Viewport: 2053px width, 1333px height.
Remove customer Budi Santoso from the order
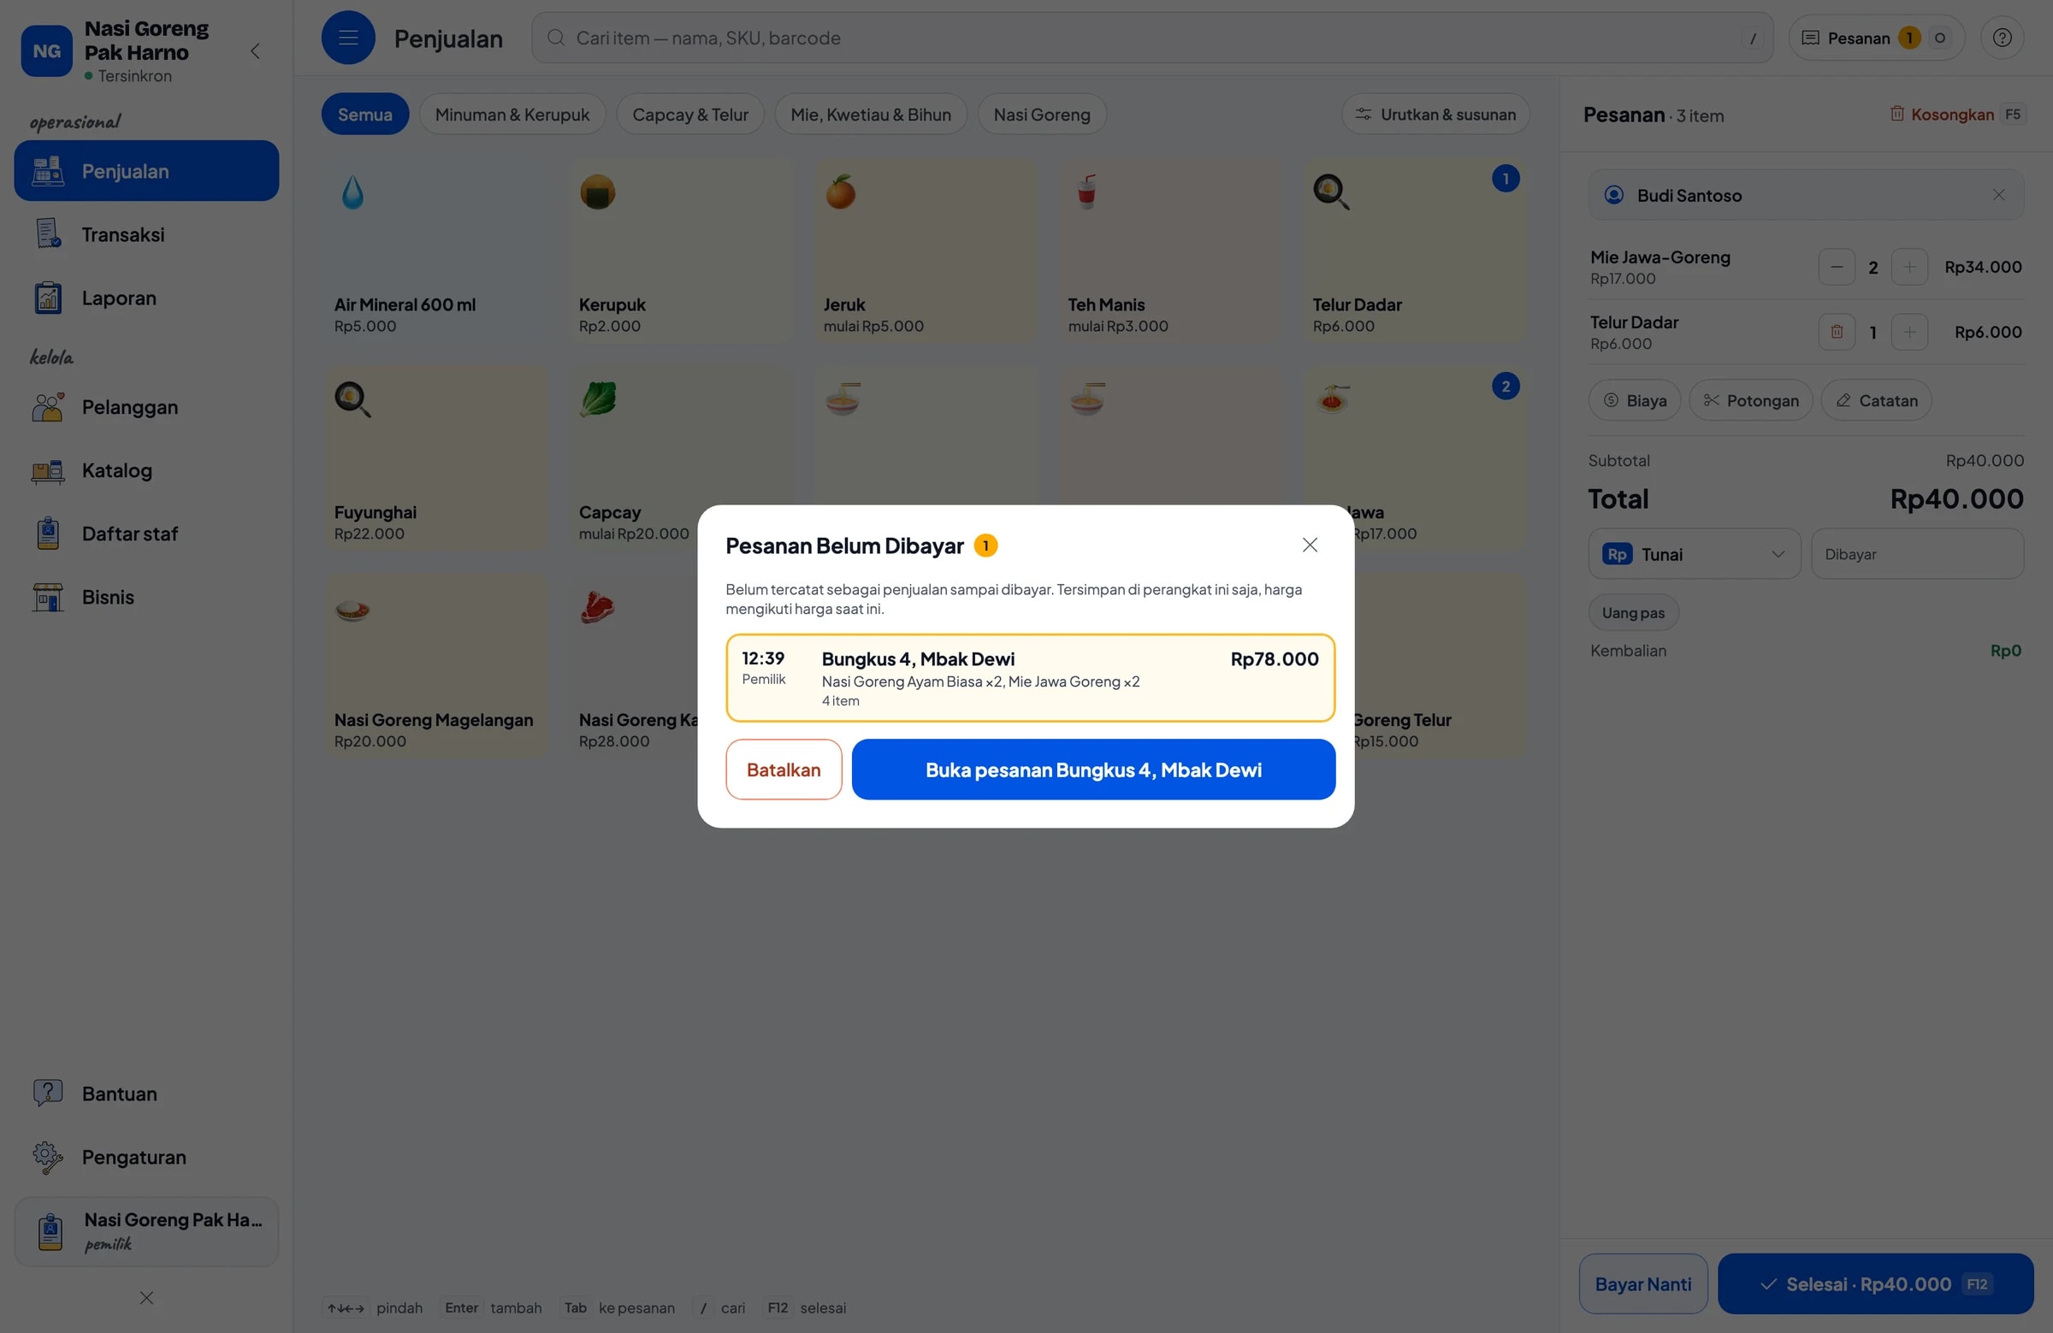(x=1997, y=195)
